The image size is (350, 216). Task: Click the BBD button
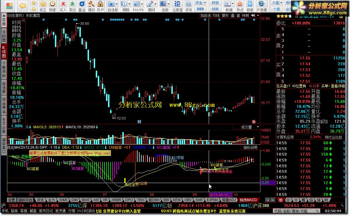tap(201, 9)
